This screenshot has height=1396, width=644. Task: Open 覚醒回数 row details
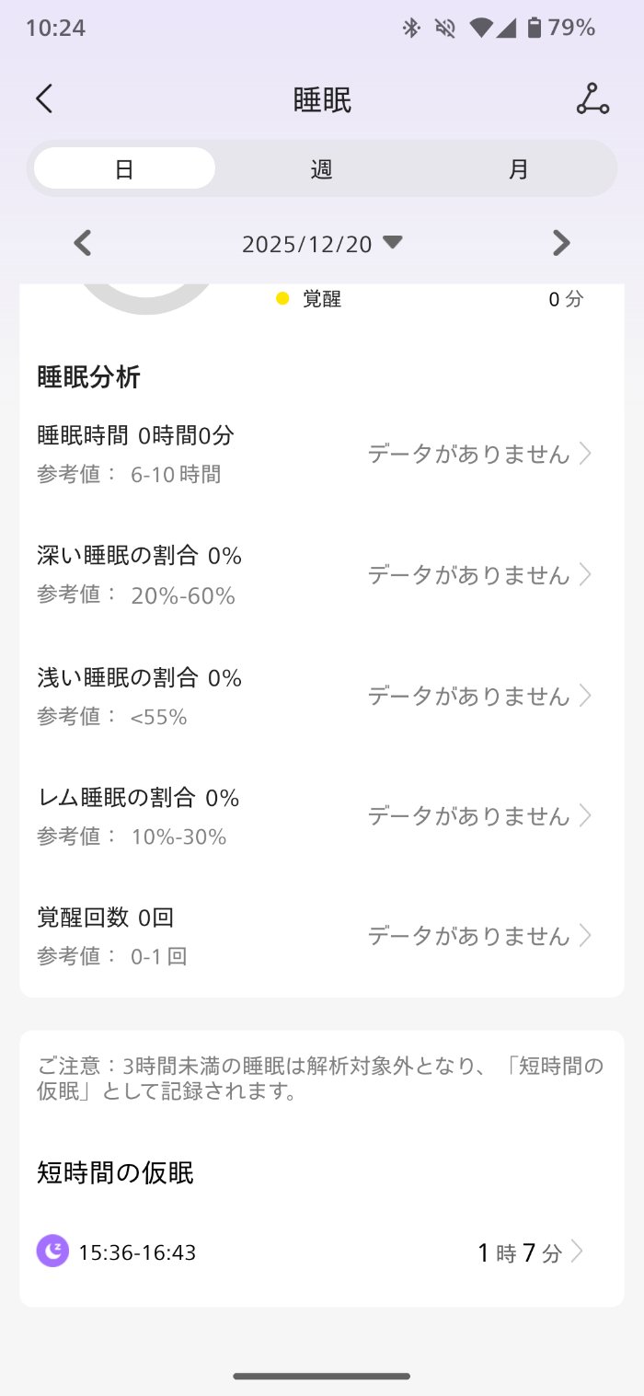(x=313, y=936)
